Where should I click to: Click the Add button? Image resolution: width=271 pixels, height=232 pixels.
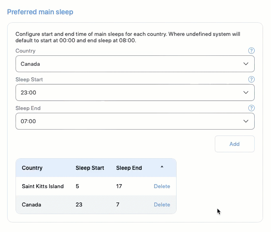(234, 144)
